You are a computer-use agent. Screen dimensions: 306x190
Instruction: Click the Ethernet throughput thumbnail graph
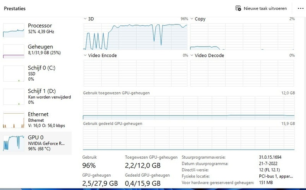14,120
